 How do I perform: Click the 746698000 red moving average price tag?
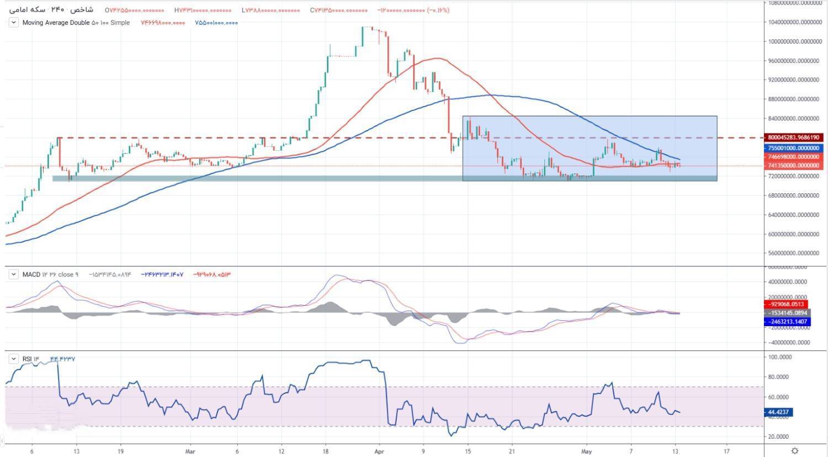point(794,157)
